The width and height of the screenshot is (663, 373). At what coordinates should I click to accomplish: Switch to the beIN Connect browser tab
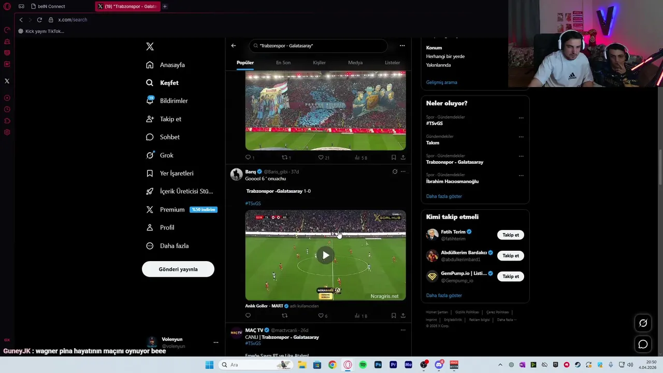52,6
